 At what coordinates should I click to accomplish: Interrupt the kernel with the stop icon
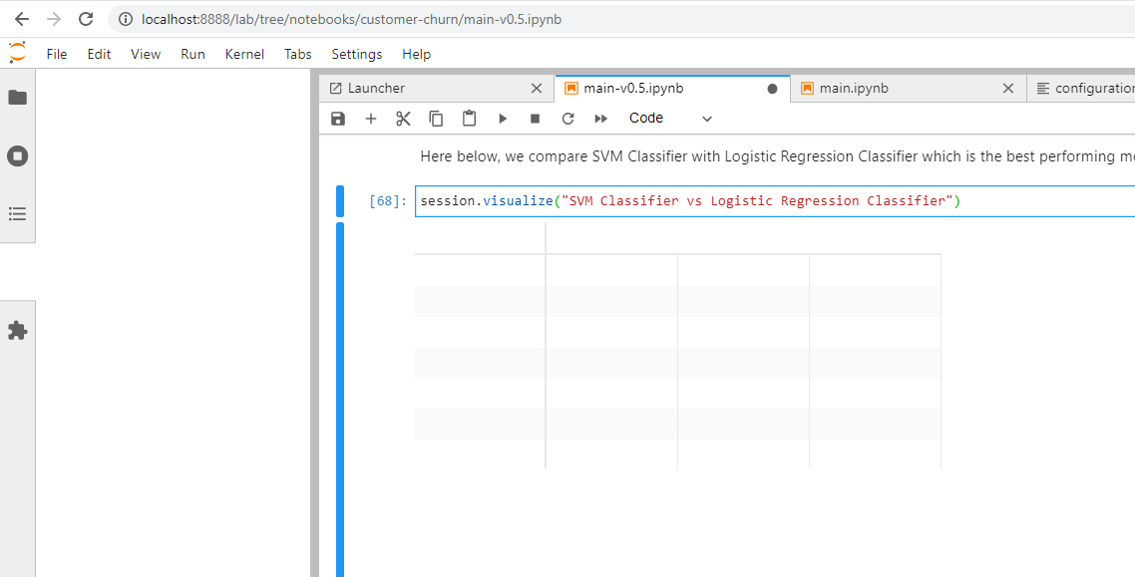(x=535, y=118)
